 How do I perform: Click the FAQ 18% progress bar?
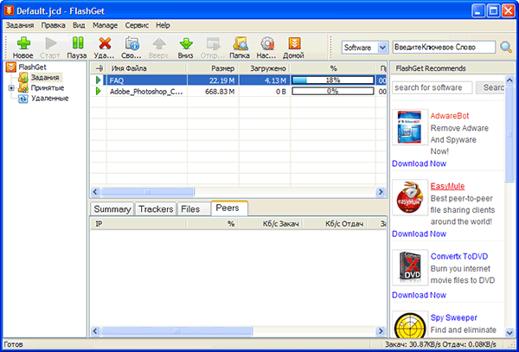point(333,80)
